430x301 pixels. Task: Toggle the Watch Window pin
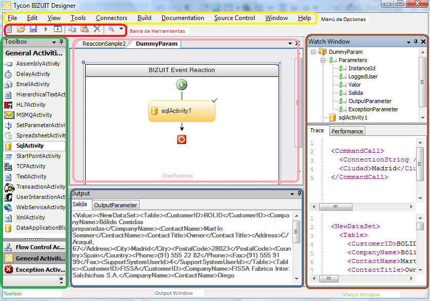(x=416, y=42)
